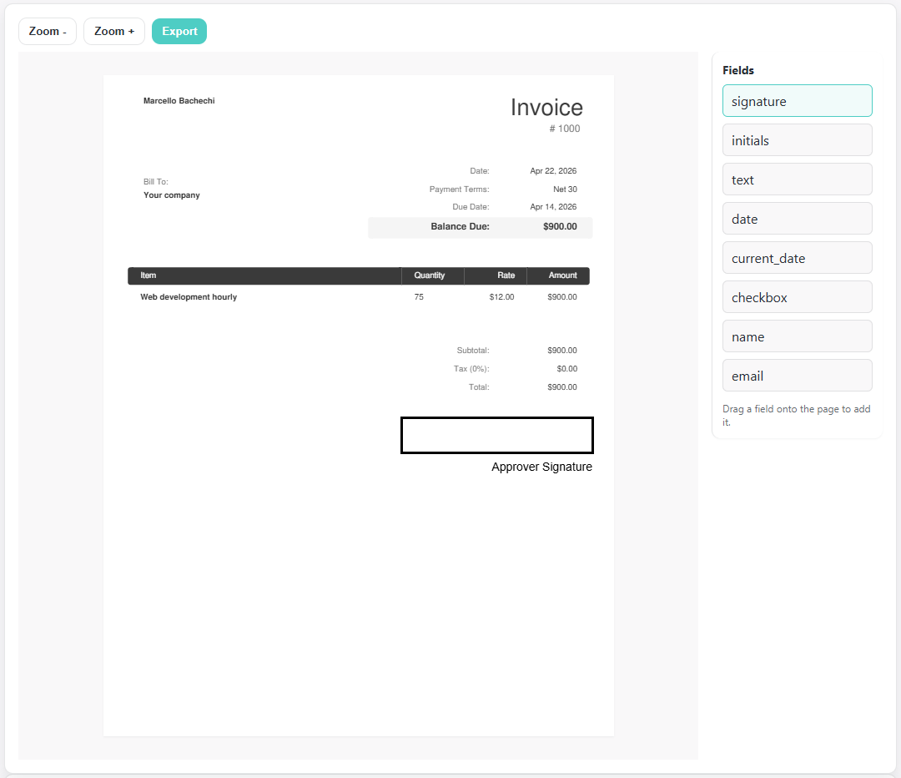901x778 pixels.
Task: Click the Zoom + button
Action: pos(113,31)
